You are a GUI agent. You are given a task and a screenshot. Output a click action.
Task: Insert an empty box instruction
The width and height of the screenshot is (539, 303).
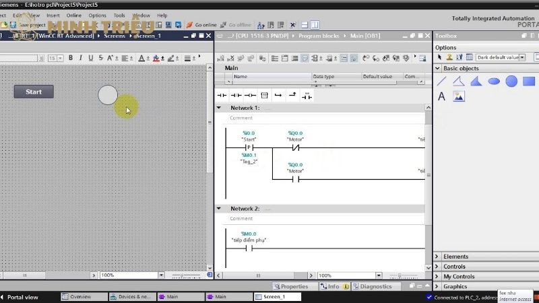tap(264, 96)
